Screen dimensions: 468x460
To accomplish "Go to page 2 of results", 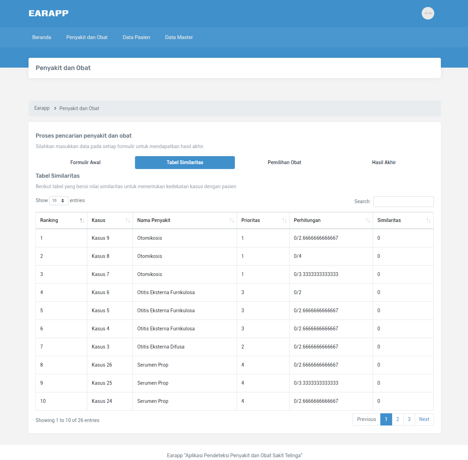I will [x=397, y=419].
